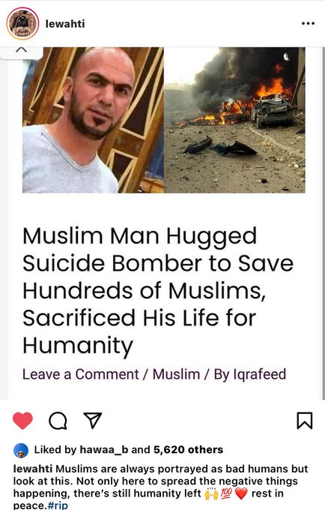Unlike the post via the red heart
The image size is (325, 510).
coord(22,420)
